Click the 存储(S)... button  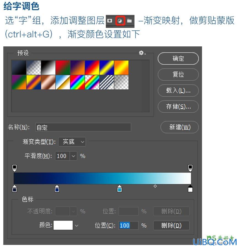click(x=178, y=107)
